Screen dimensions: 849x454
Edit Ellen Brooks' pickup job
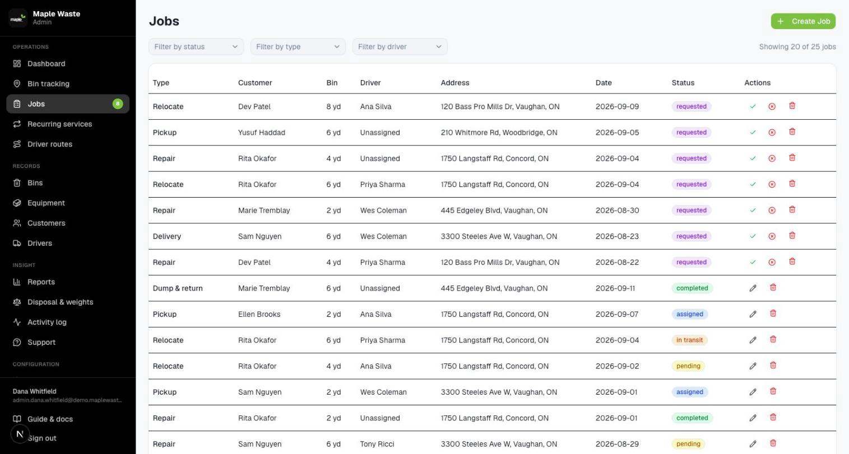click(x=753, y=314)
